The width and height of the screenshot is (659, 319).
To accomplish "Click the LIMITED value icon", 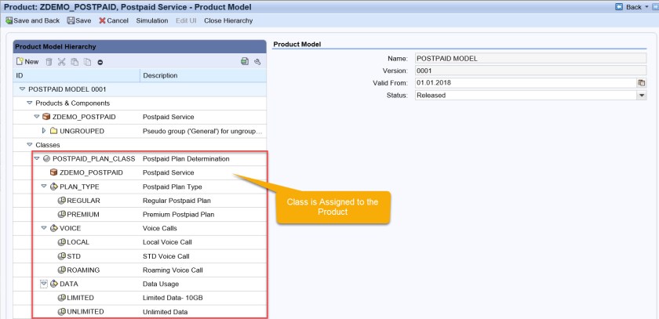I will click(x=61, y=298).
